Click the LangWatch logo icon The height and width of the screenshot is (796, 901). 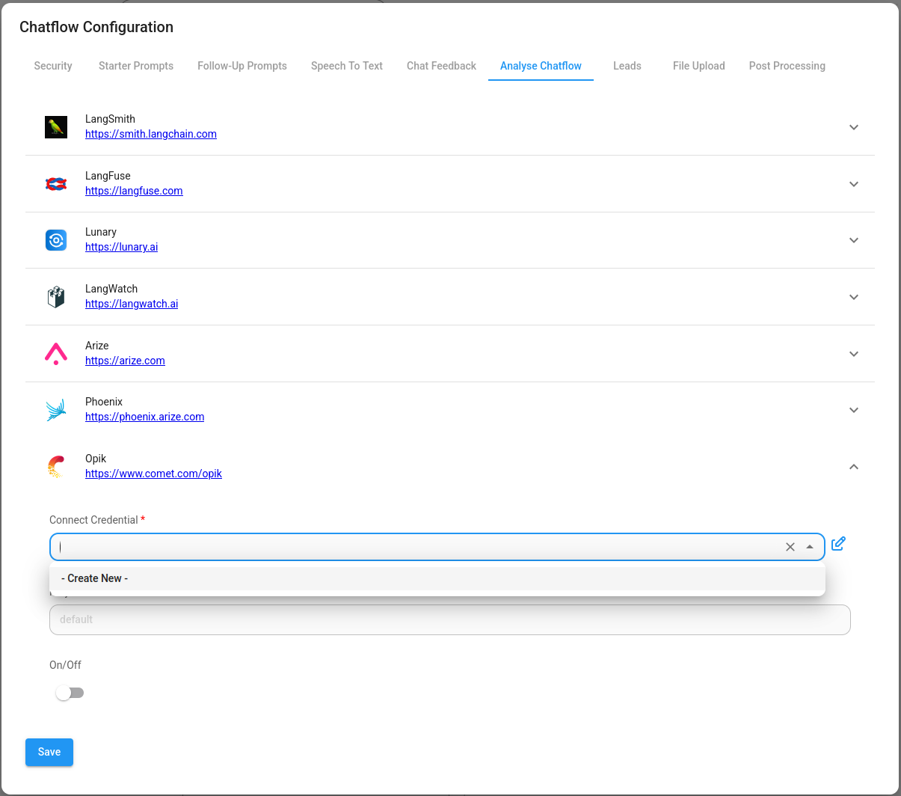55,296
